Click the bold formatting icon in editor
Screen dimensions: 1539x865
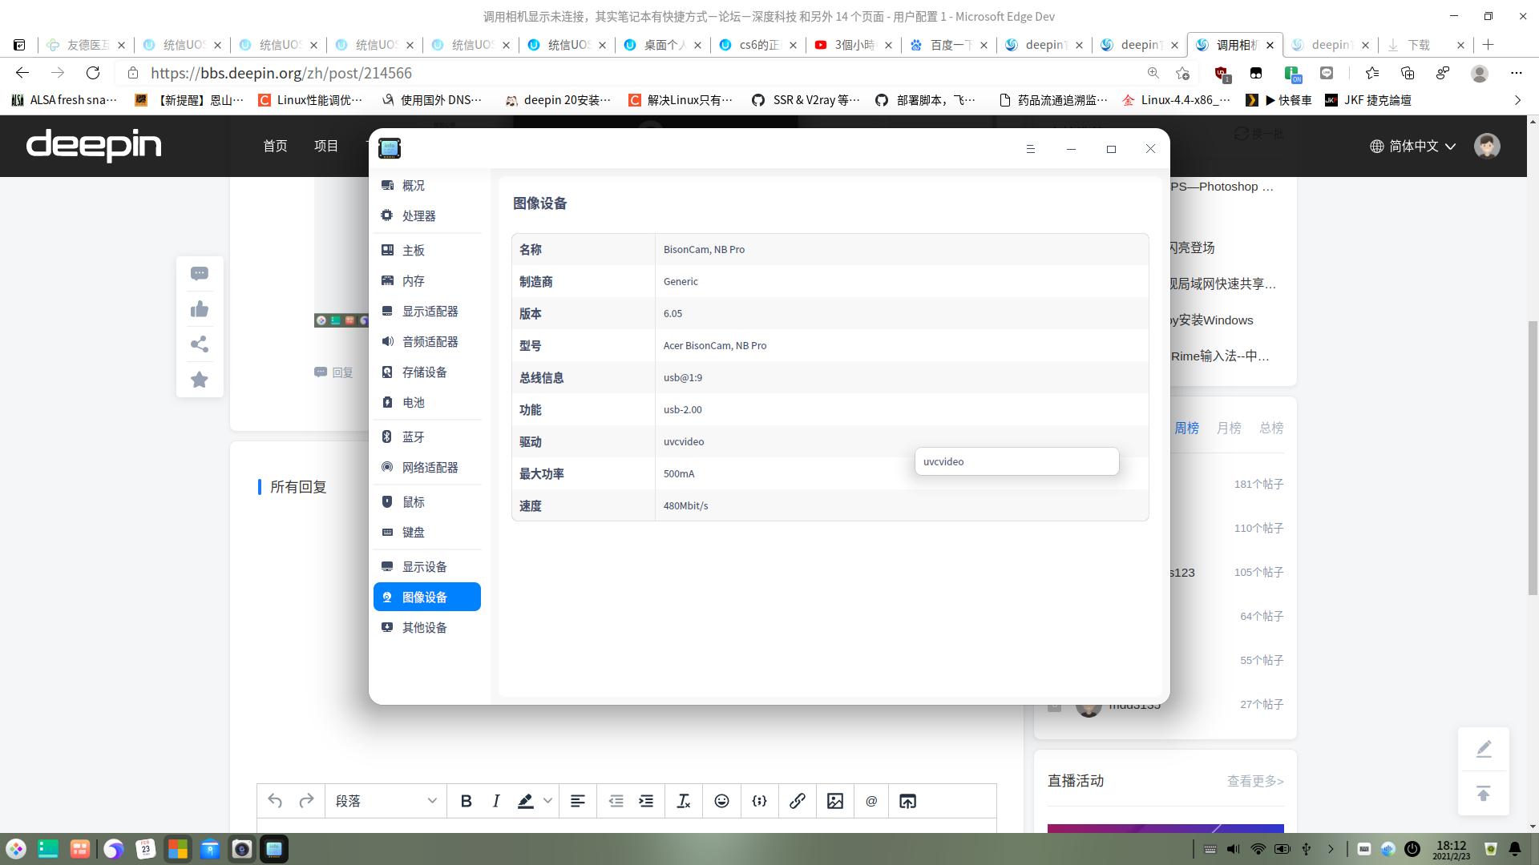(x=466, y=801)
